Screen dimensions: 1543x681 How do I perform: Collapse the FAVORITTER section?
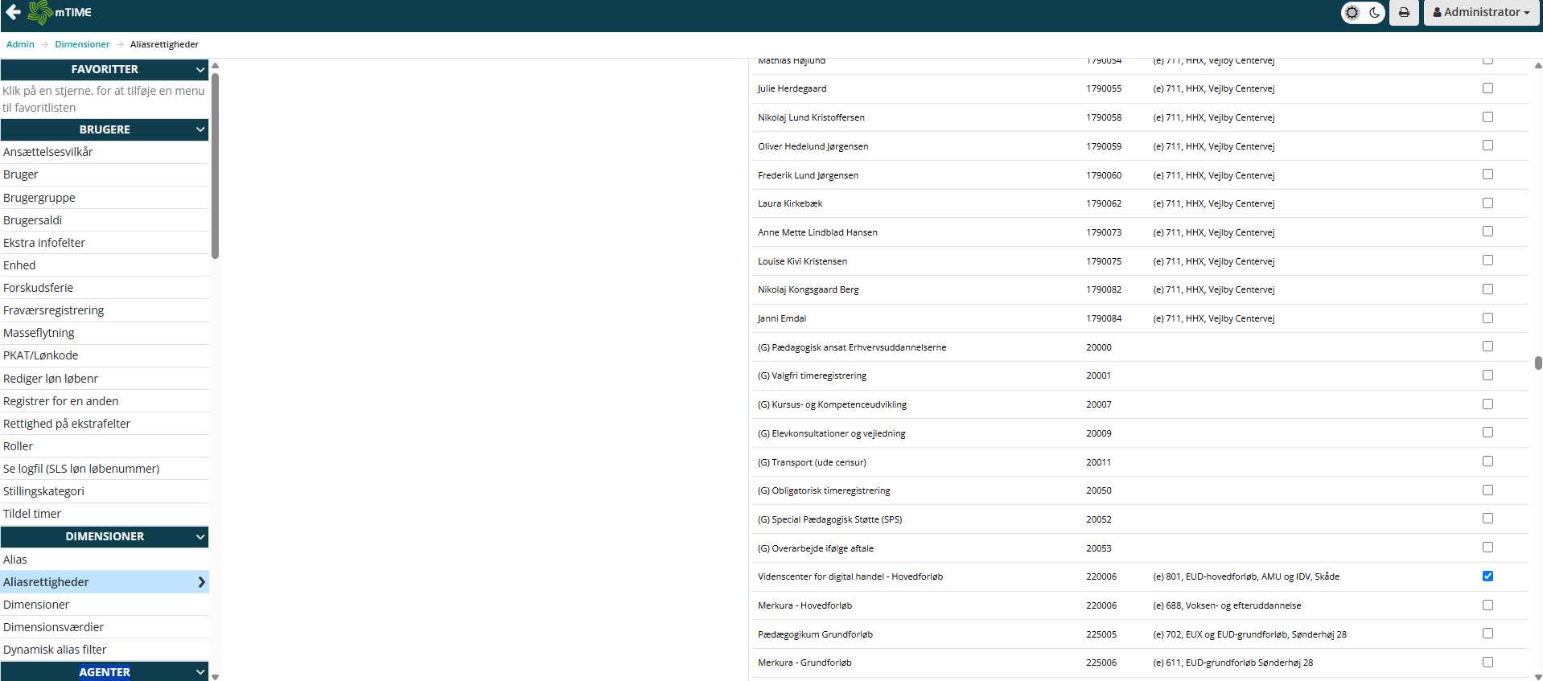(x=200, y=70)
